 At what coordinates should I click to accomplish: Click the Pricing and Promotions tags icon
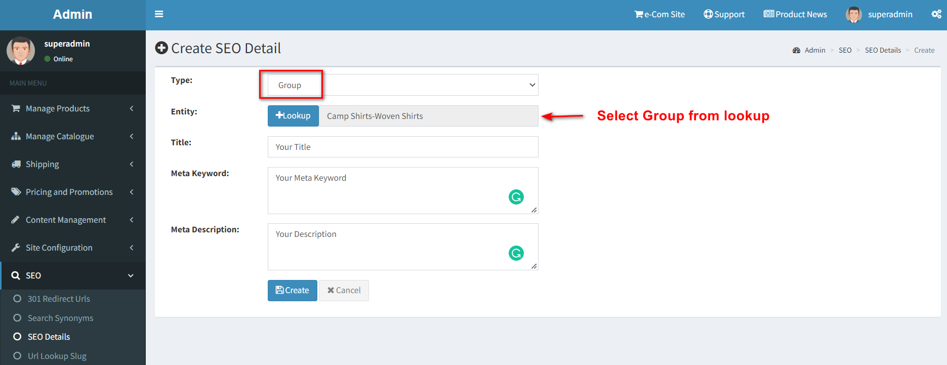tap(16, 192)
